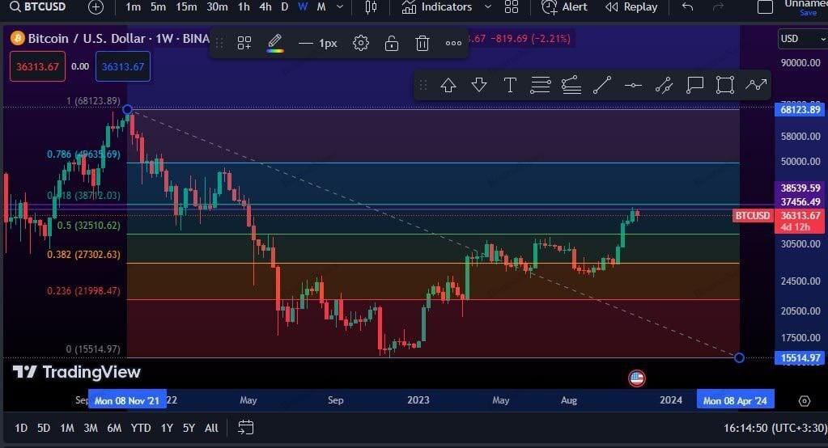Start bar Replay mode
Viewport: 828px width, 448px height.
point(631,6)
